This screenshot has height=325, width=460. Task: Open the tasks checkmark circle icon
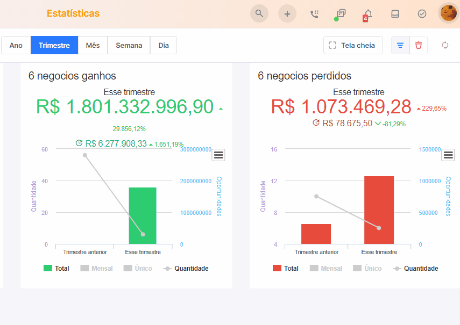pyautogui.click(x=422, y=14)
